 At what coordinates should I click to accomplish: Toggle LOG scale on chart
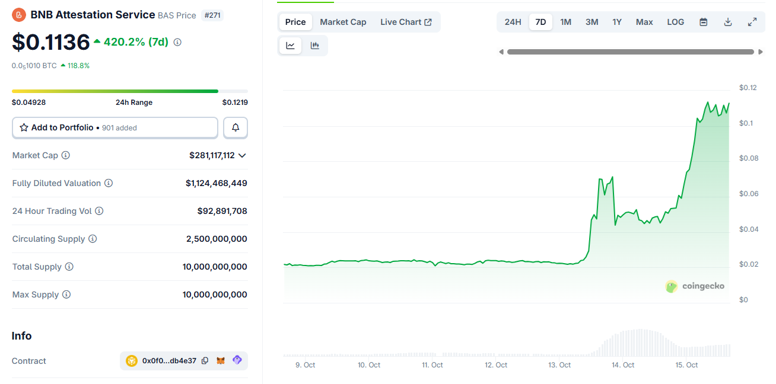[x=675, y=22]
